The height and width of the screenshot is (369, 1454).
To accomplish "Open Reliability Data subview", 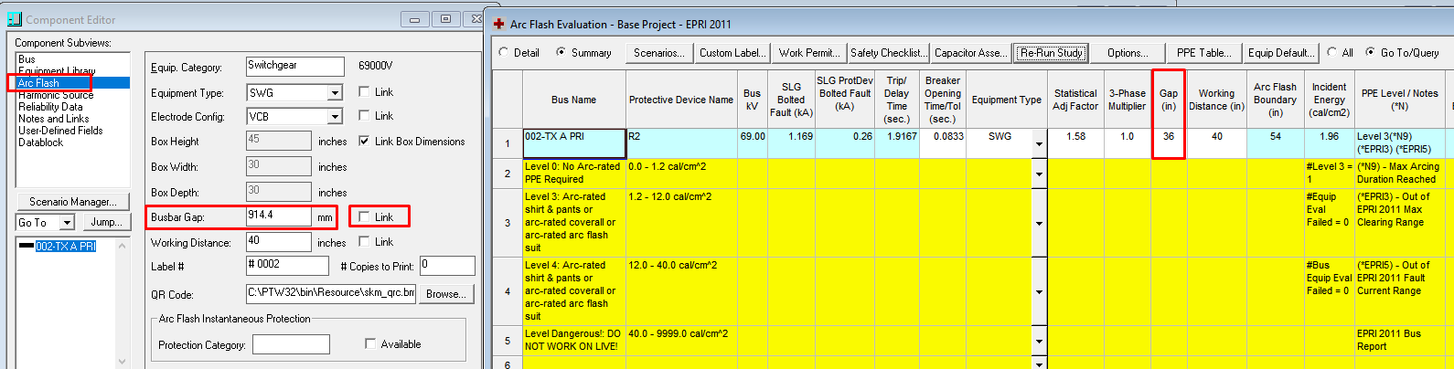I will pos(50,107).
